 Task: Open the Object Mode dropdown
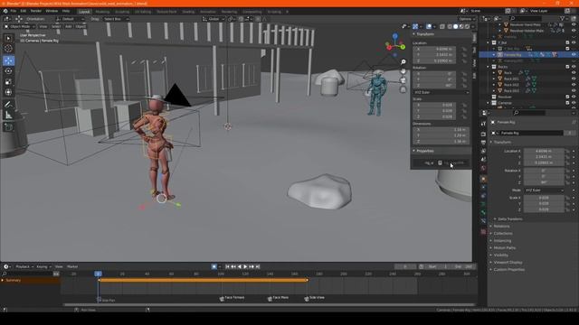[x=20, y=26]
